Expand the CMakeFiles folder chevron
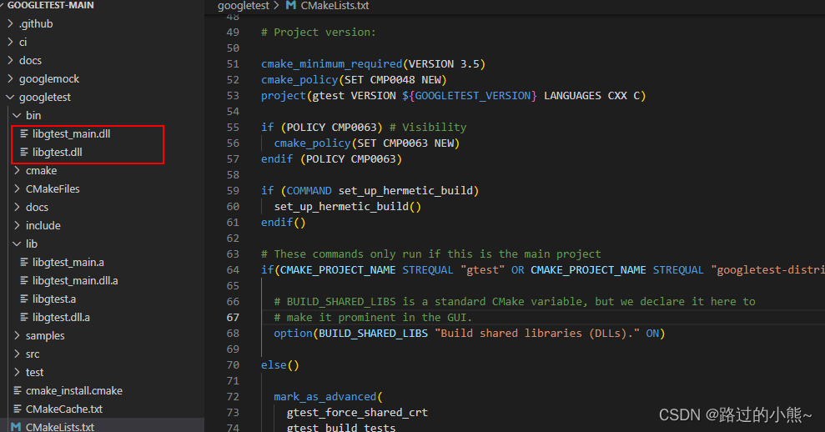Screen dimensions: 825x432 coord(18,188)
